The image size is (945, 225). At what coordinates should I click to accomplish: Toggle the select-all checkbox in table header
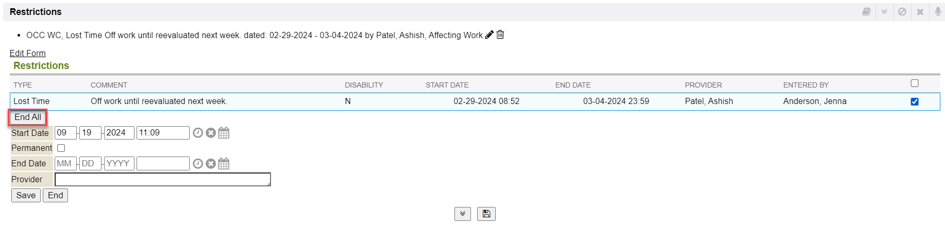tap(915, 83)
